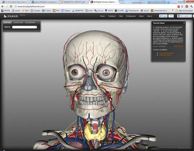Open the GISMETEO bookmark
The height and width of the screenshot is (151, 194).
coord(78,11)
